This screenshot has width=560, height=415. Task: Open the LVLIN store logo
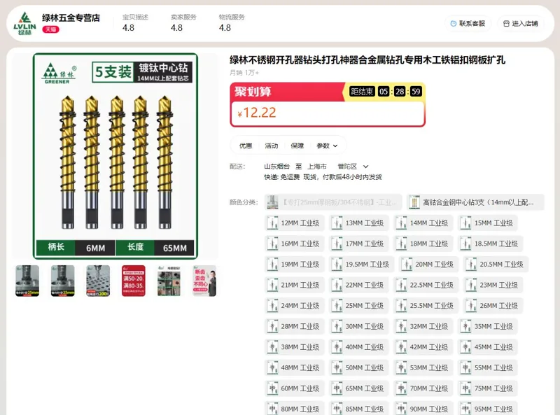point(24,24)
